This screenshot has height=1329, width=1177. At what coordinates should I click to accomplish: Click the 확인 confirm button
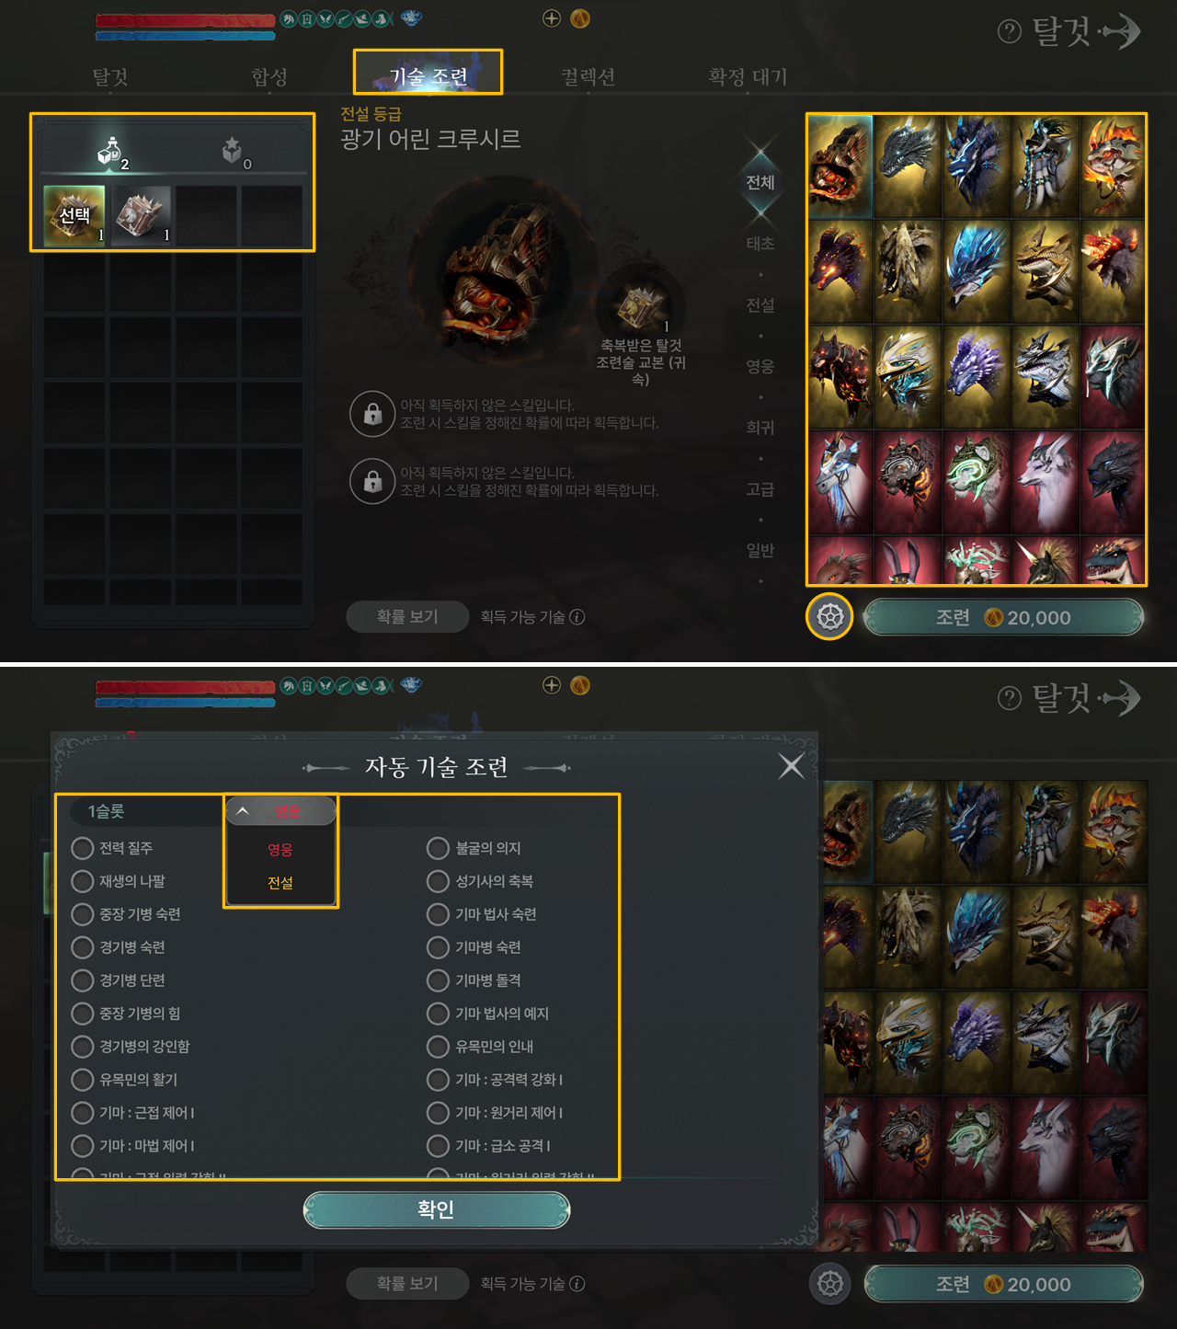click(x=437, y=1209)
